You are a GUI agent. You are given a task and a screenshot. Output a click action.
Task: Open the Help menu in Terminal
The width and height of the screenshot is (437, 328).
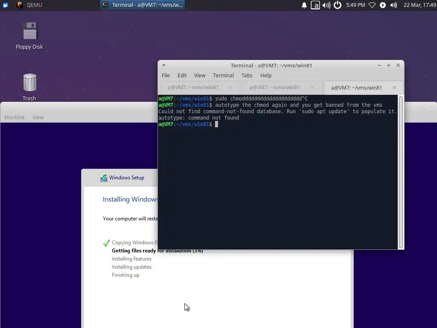[x=266, y=75]
